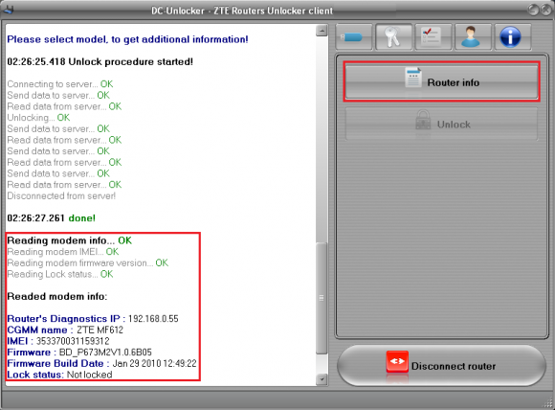Viewport: 555px width, 410px height.
Task: Open the checklist options tab
Action: [x=433, y=36]
